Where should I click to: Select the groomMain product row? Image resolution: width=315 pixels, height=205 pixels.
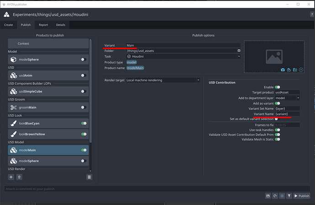48,108
